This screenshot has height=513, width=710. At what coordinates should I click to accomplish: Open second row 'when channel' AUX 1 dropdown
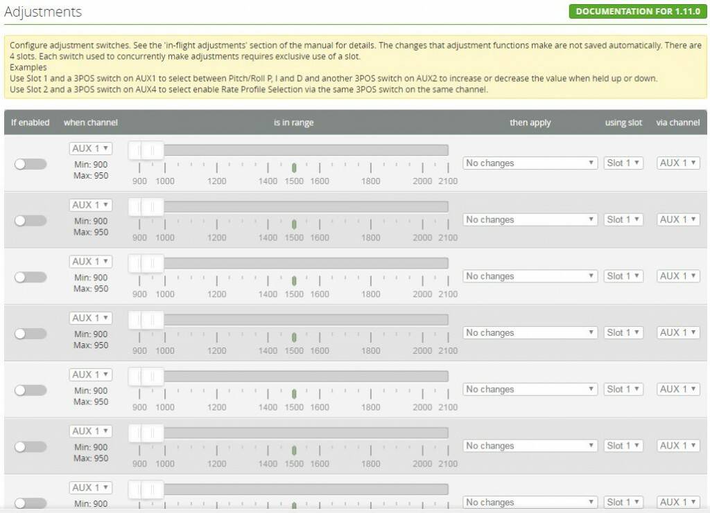(x=91, y=205)
